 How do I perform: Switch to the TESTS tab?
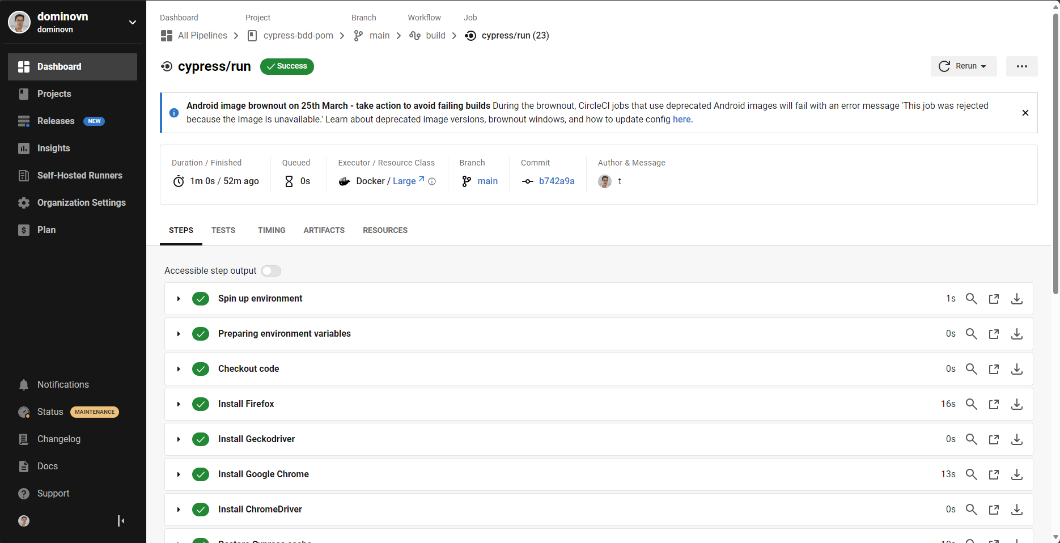click(x=223, y=230)
